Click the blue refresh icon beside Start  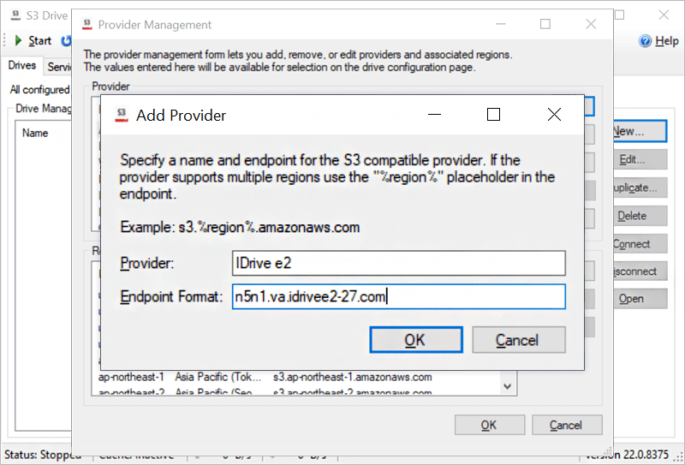tap(66, 40)
